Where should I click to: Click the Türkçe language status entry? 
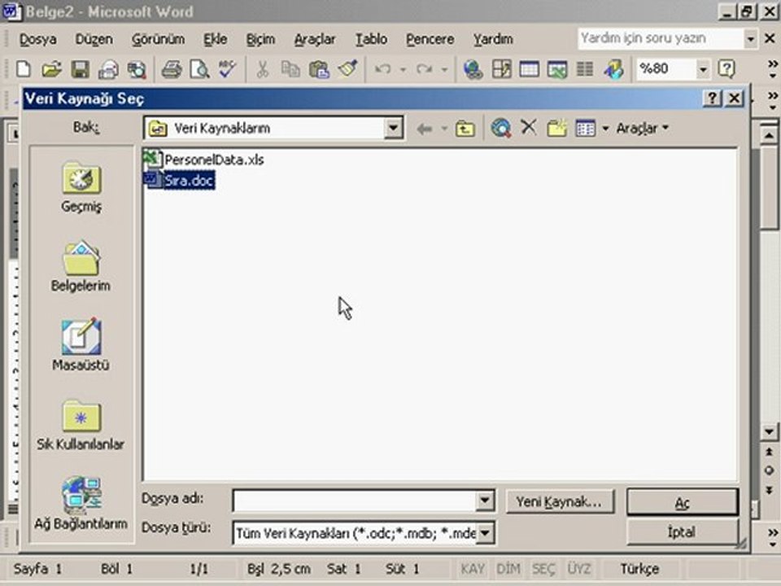pyautogui.click(x=639, y=569)
